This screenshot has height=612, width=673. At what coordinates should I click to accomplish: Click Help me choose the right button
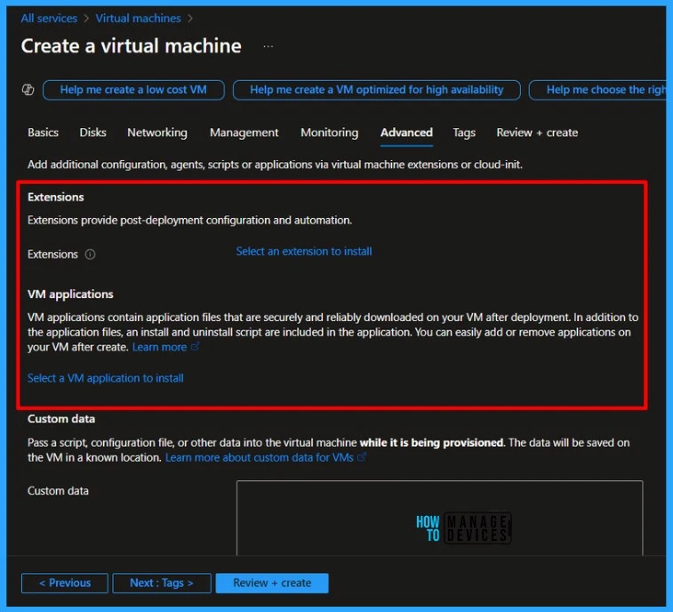[598, 90]
